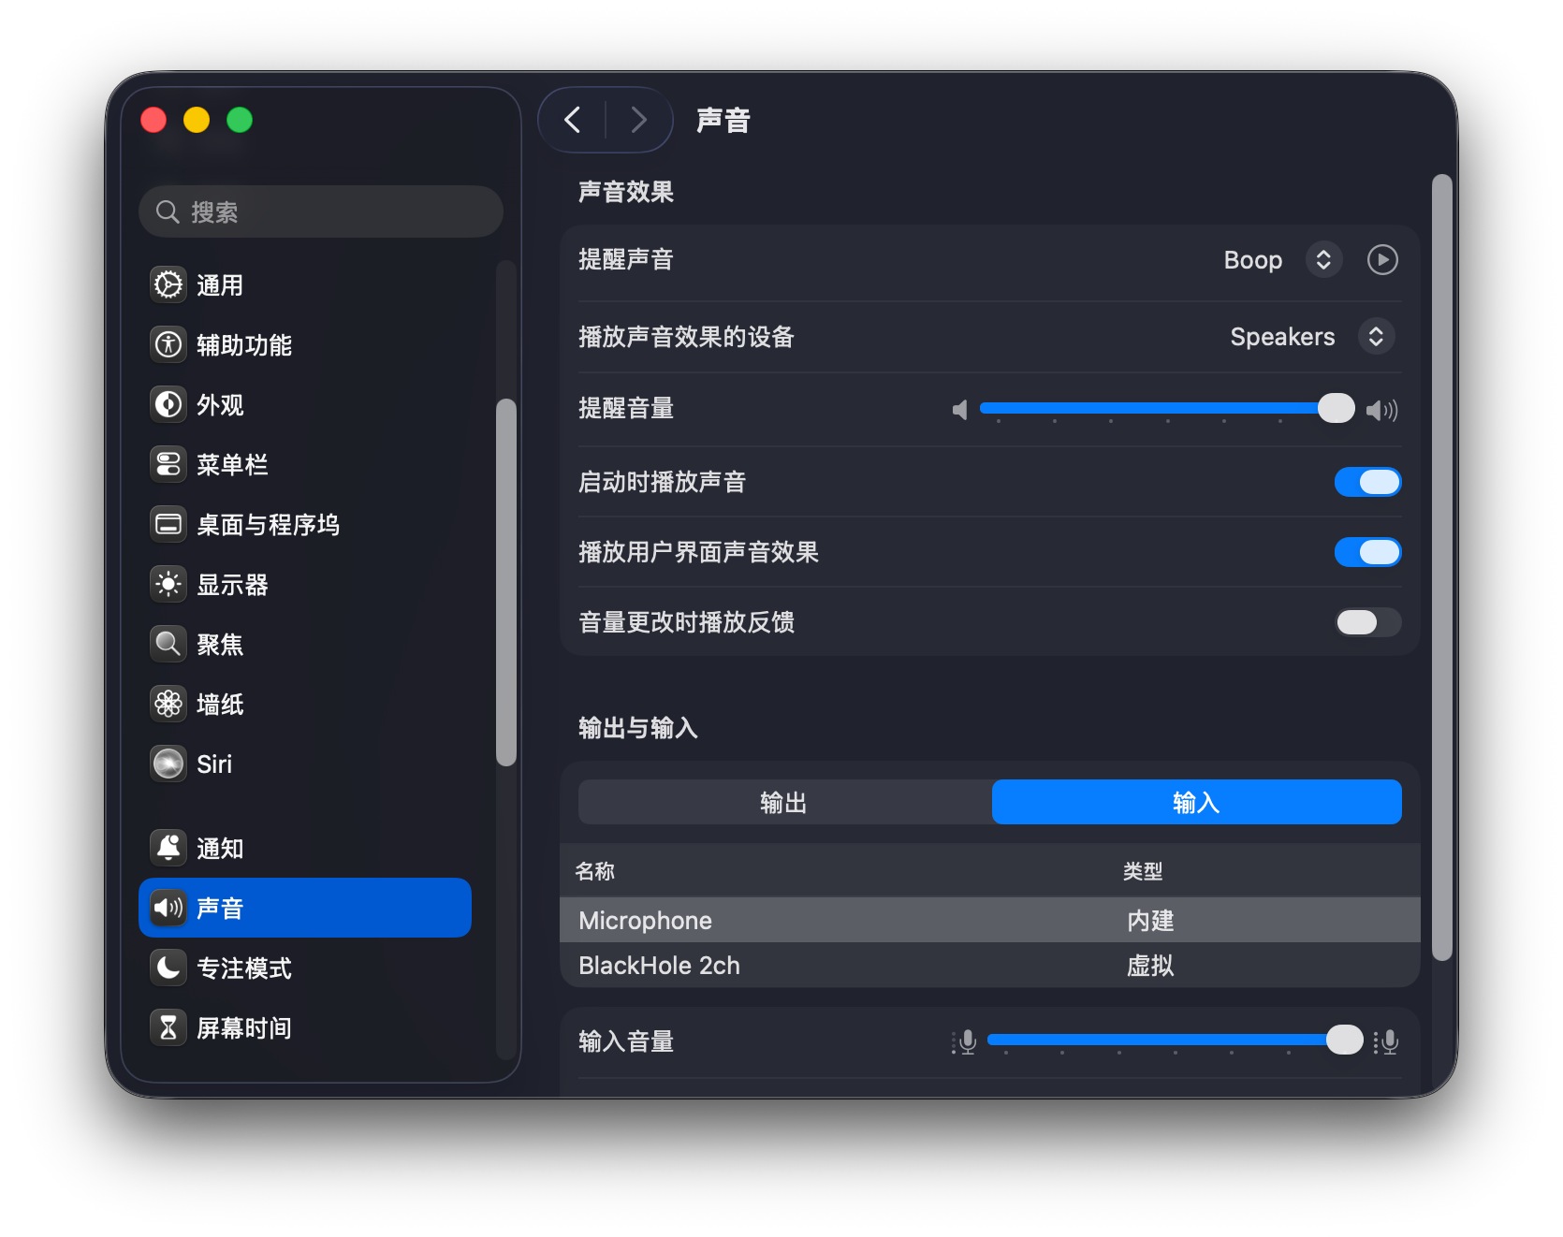
Task: Click the left microphone icon of 输入音量
Action: [964, 1041]
